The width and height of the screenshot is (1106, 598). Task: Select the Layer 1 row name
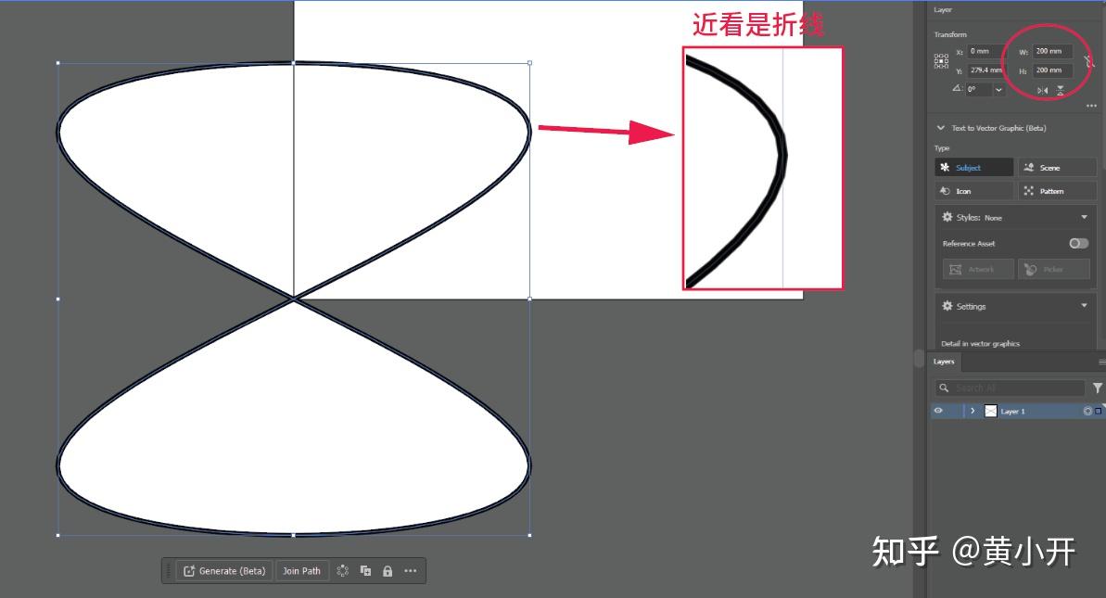(x=1012, y=411)
